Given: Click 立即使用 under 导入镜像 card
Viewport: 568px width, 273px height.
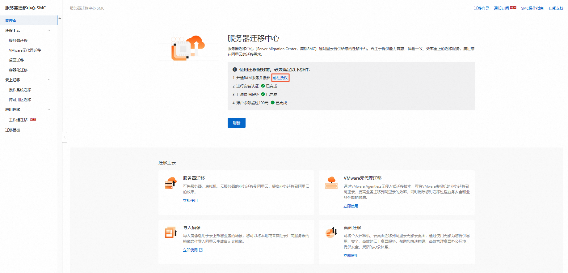Looking at the screenshot, I should pyautogui.click(x=190, y=250).
